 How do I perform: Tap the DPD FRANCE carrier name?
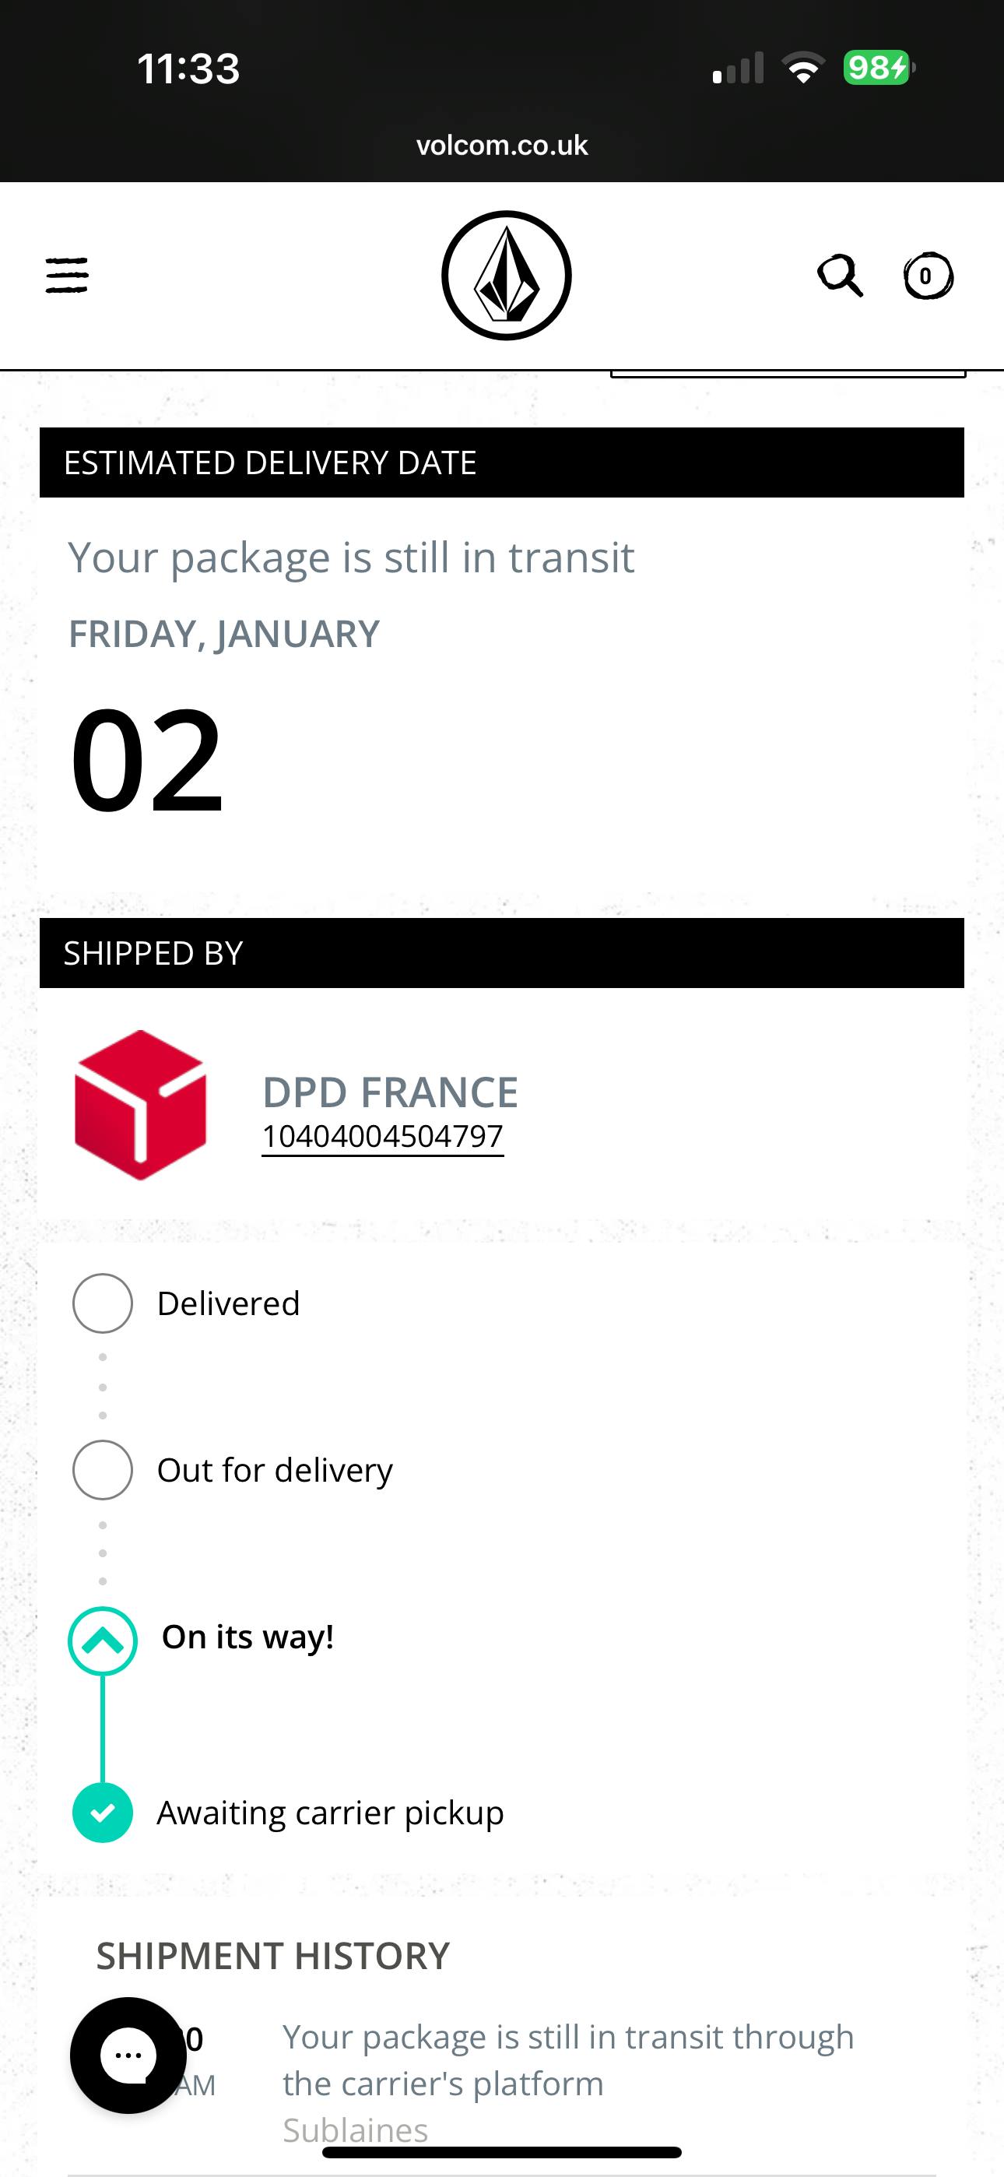pos(391,1092)
